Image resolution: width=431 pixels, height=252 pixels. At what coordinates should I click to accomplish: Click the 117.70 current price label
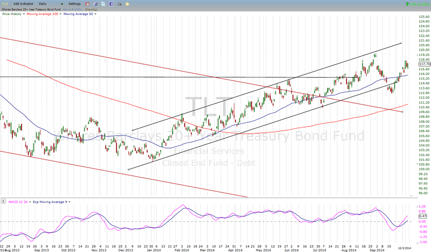423,64
